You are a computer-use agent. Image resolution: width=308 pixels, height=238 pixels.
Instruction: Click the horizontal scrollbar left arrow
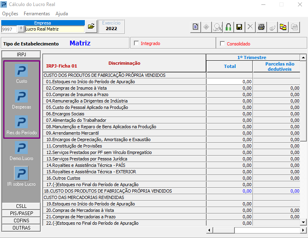point(209,230)
